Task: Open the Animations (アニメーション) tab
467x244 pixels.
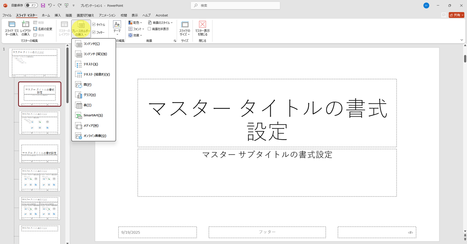Action: (x=107, y=16)
